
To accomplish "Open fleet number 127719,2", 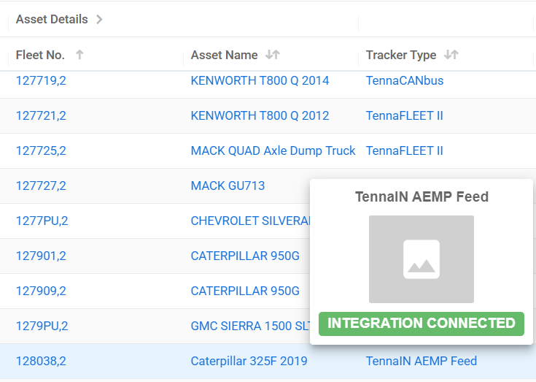I will 41,81.
